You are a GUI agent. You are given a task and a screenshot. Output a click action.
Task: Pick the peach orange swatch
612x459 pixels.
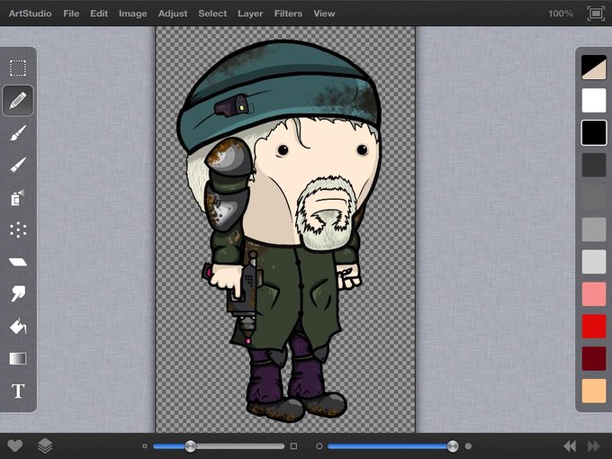pos(594,391)
